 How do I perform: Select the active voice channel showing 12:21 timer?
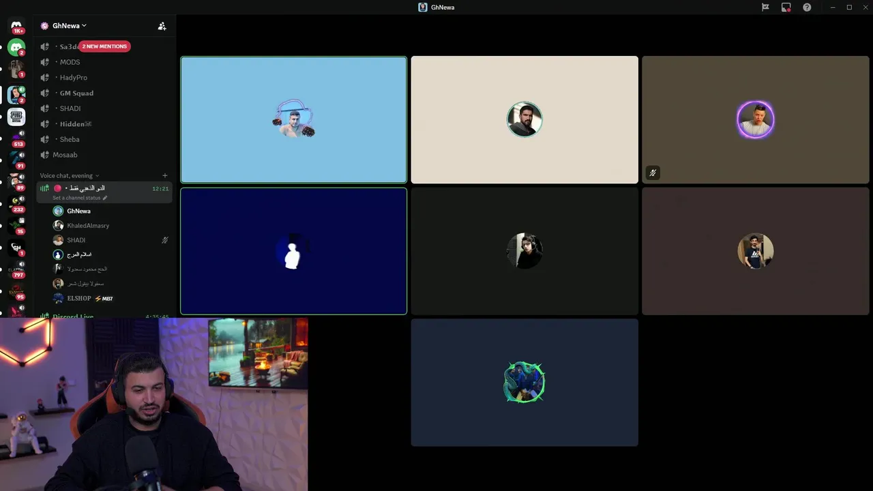coord(104,192)
